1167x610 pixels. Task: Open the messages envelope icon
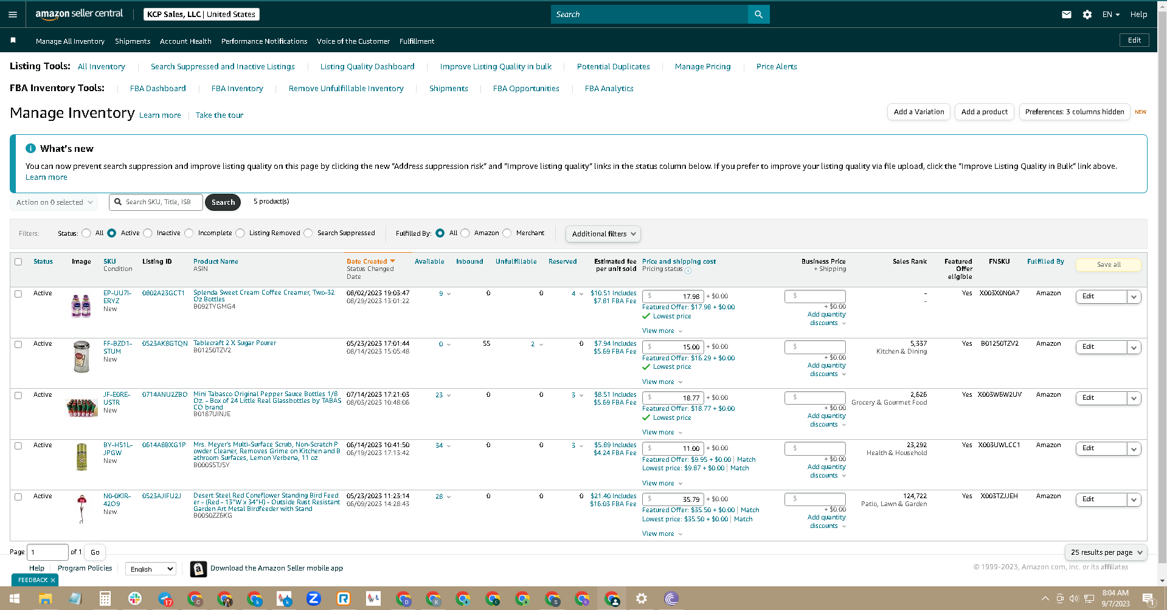click(1067, 15)
